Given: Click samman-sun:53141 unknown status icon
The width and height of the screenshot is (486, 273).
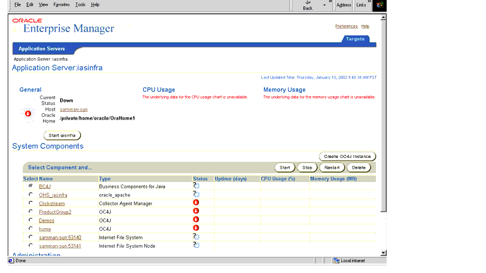Looking at the screenshot, I should 196,245.
